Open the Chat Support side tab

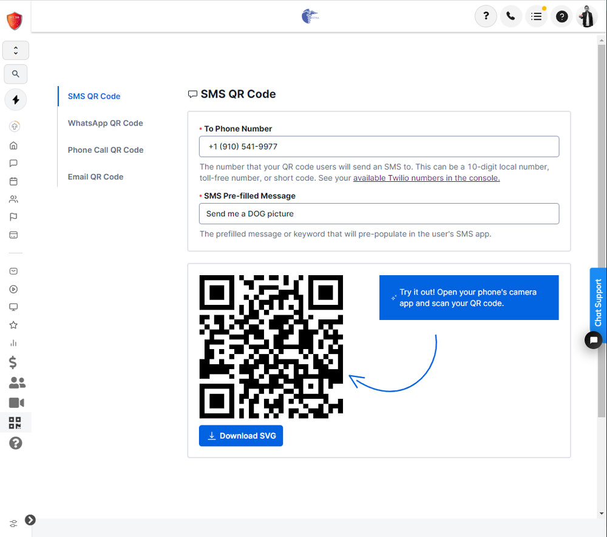(x=598, y=303)
